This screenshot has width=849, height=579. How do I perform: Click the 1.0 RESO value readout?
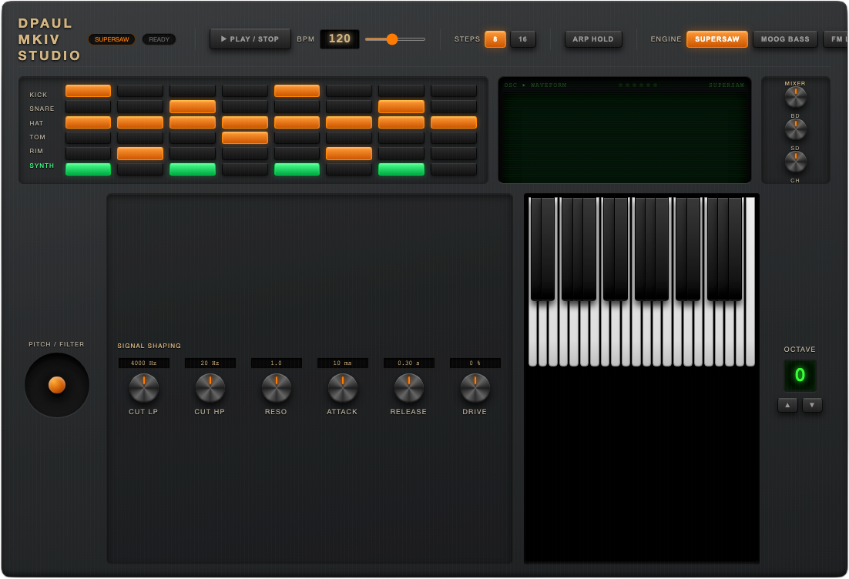pyautogui.click(x=276, y=363)
